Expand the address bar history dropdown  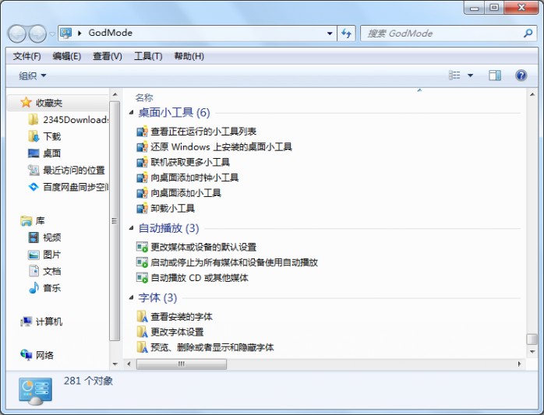click(x=330, y=33)
